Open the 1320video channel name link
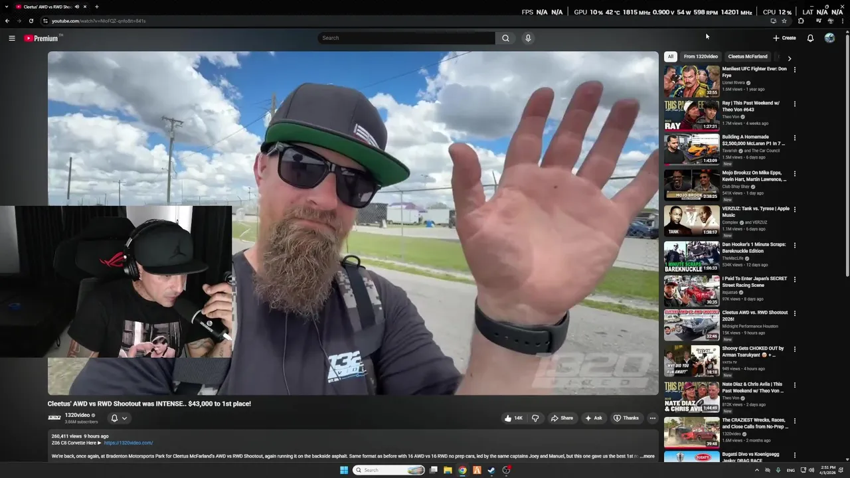 [77, 415]
